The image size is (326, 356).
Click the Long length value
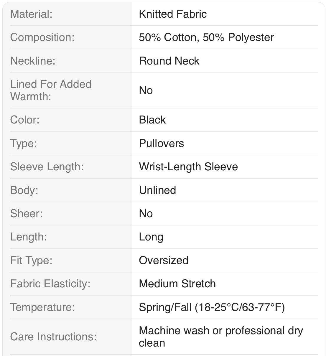tap(151, 237)
